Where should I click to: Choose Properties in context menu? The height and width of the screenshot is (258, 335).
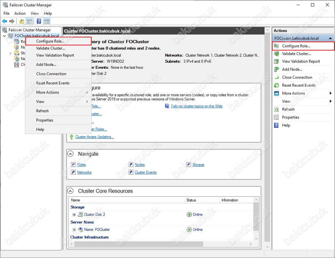pos(58,120)
